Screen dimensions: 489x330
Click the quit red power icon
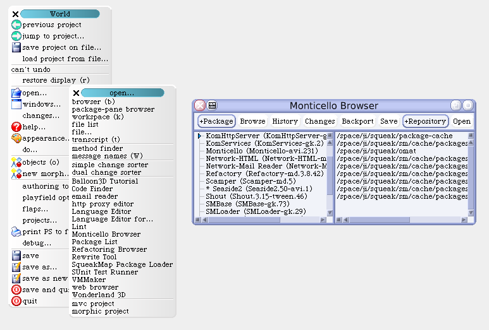(x=16, y=301)
